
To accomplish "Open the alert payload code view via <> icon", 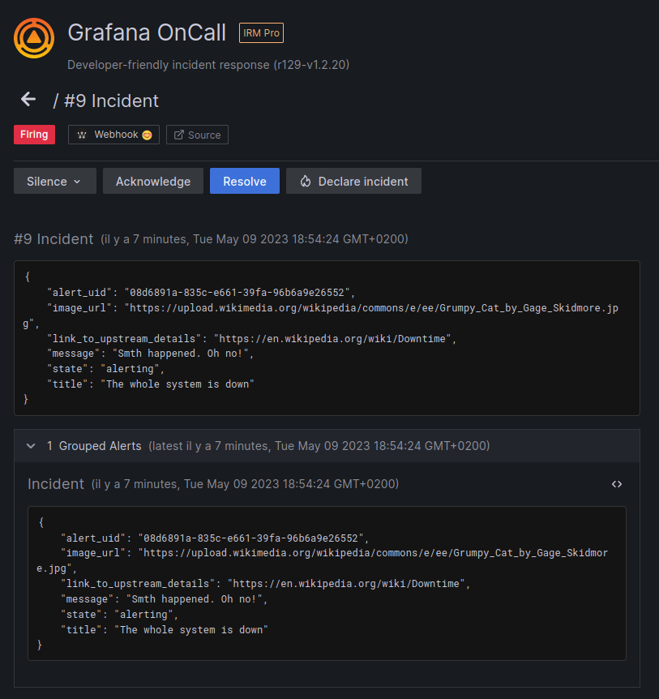I will coord(617,483).
